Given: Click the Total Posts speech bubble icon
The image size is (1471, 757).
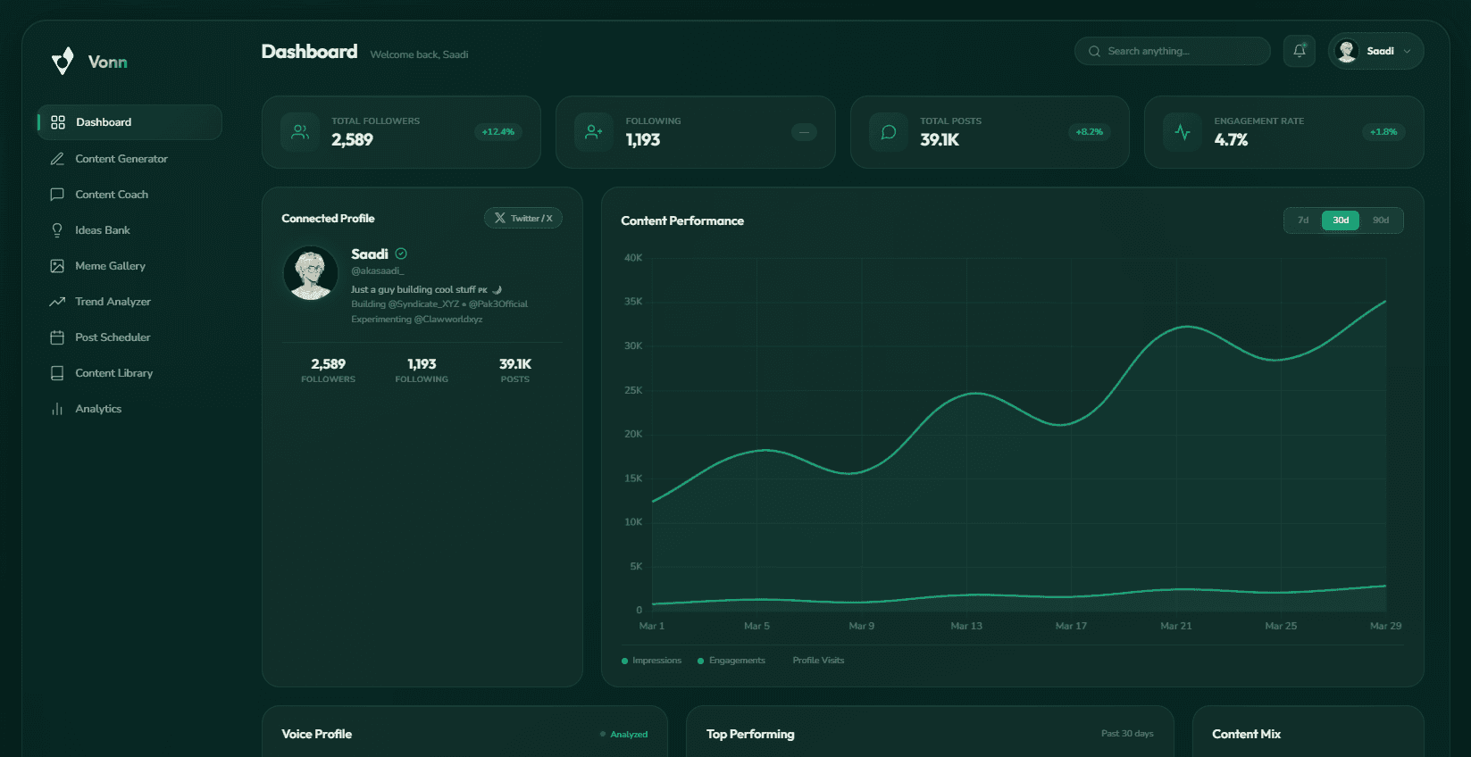Looking at the screenshot, I should (x=889, y=132).
